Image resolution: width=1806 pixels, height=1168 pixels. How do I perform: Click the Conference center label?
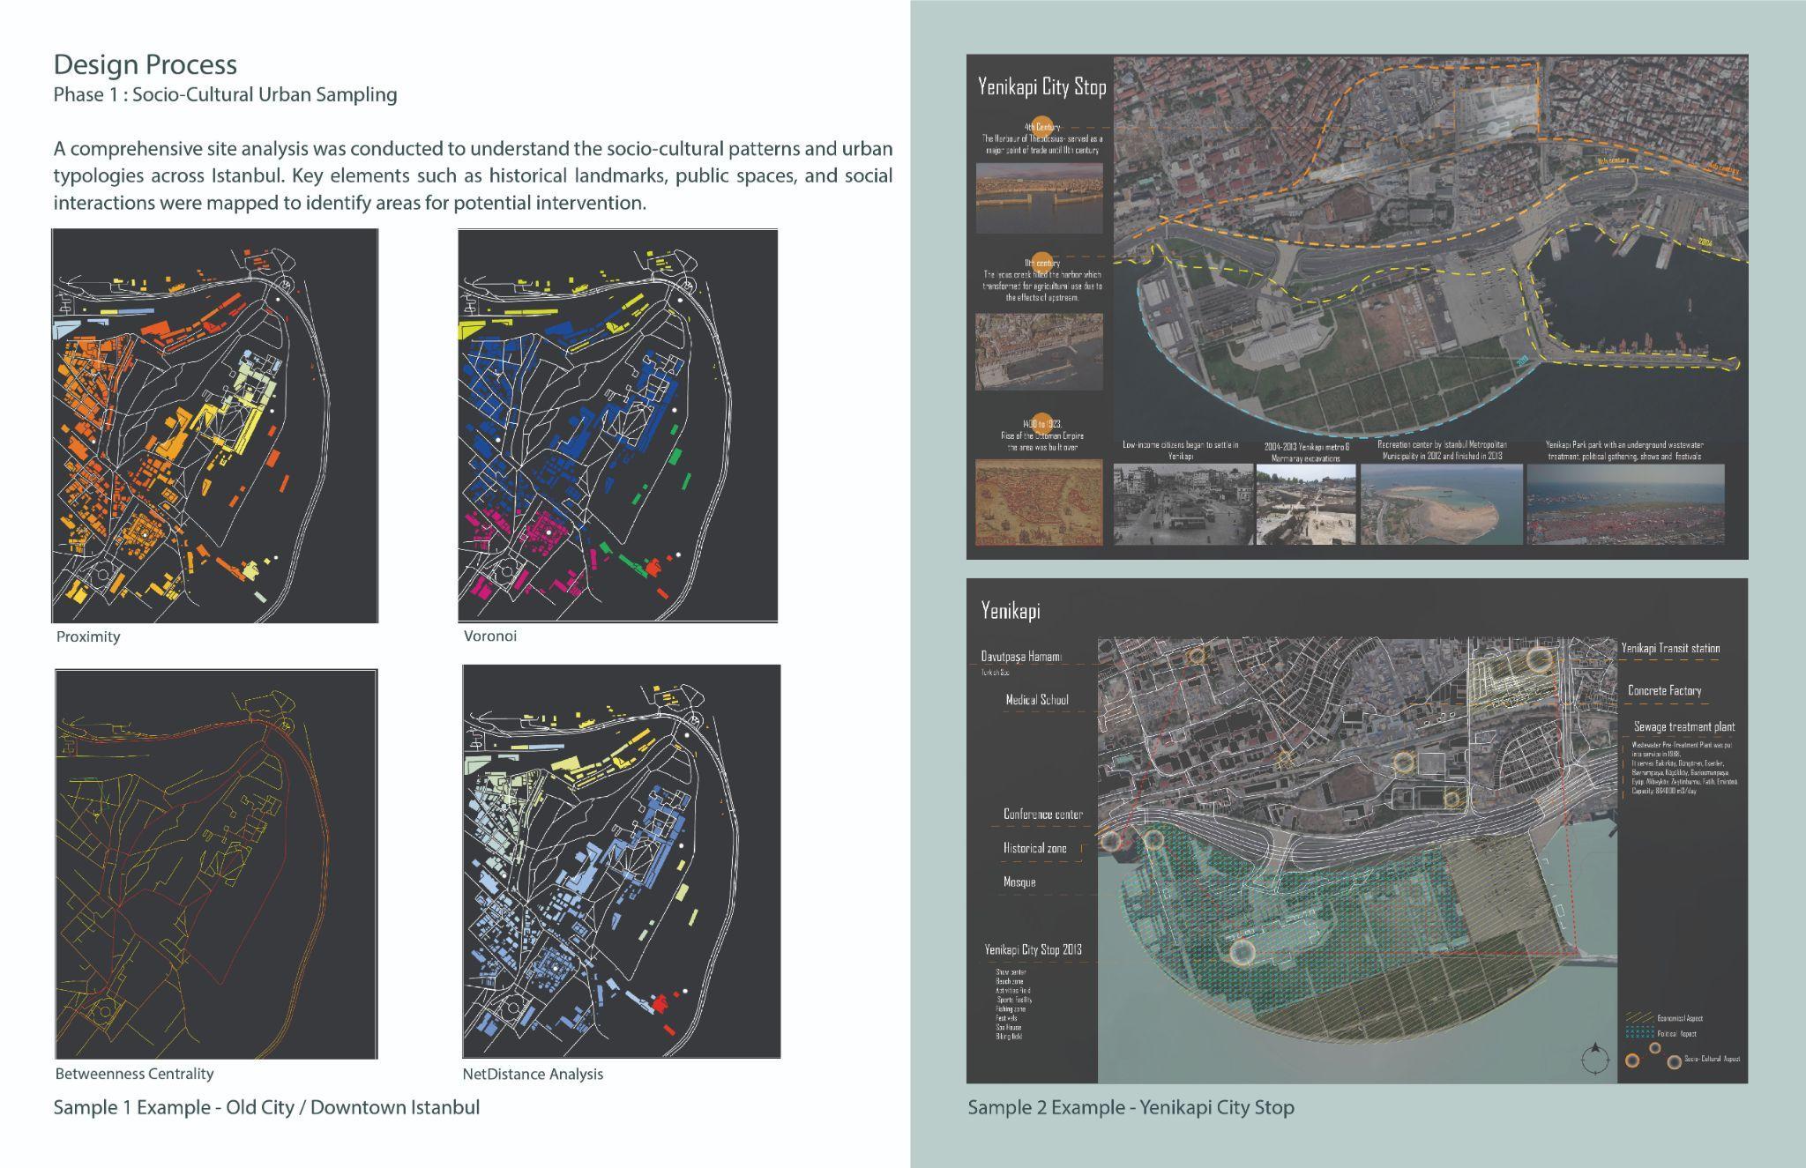tap(1042, 815)
